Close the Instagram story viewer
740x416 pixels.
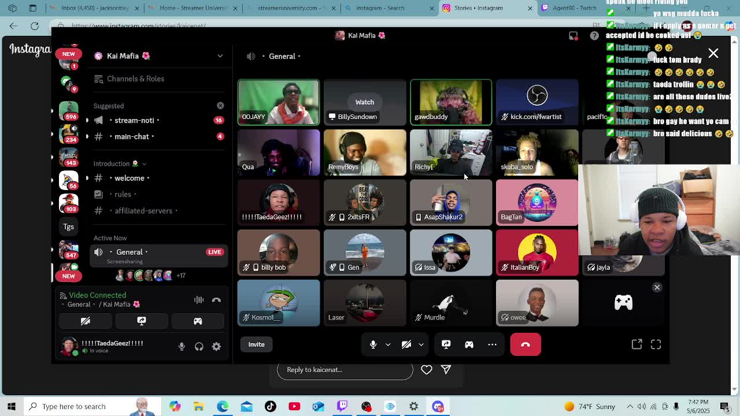713,53
